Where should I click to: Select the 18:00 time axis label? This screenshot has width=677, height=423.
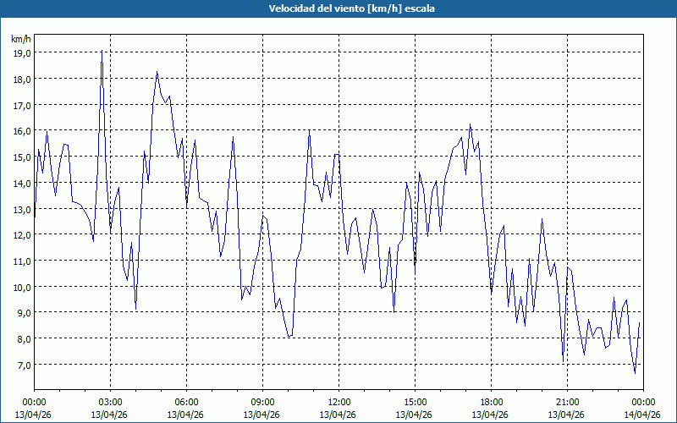pos(491,402)
